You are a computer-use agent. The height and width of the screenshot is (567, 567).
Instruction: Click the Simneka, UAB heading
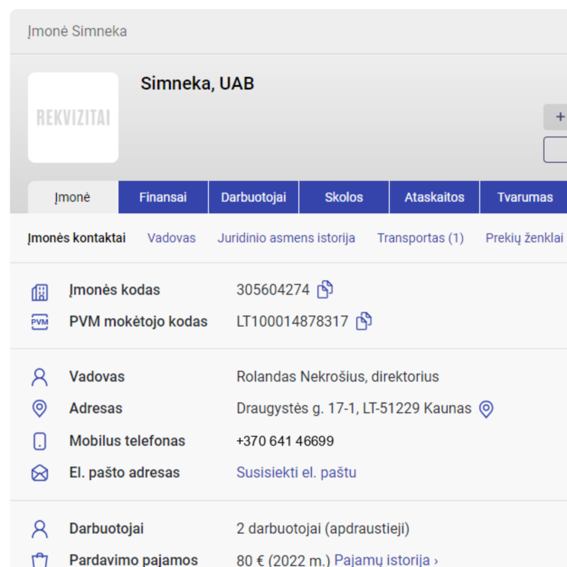pyautogui.click(x=198, y=84)
